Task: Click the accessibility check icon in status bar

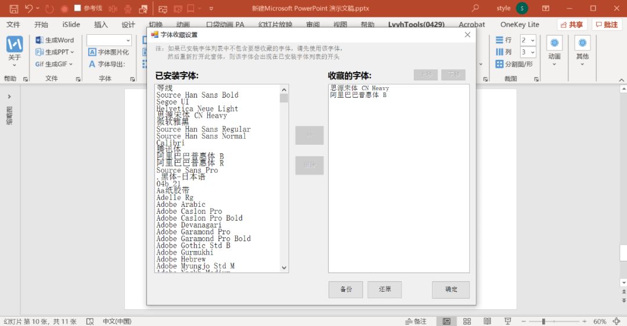Action: click(x=90, y=321)
